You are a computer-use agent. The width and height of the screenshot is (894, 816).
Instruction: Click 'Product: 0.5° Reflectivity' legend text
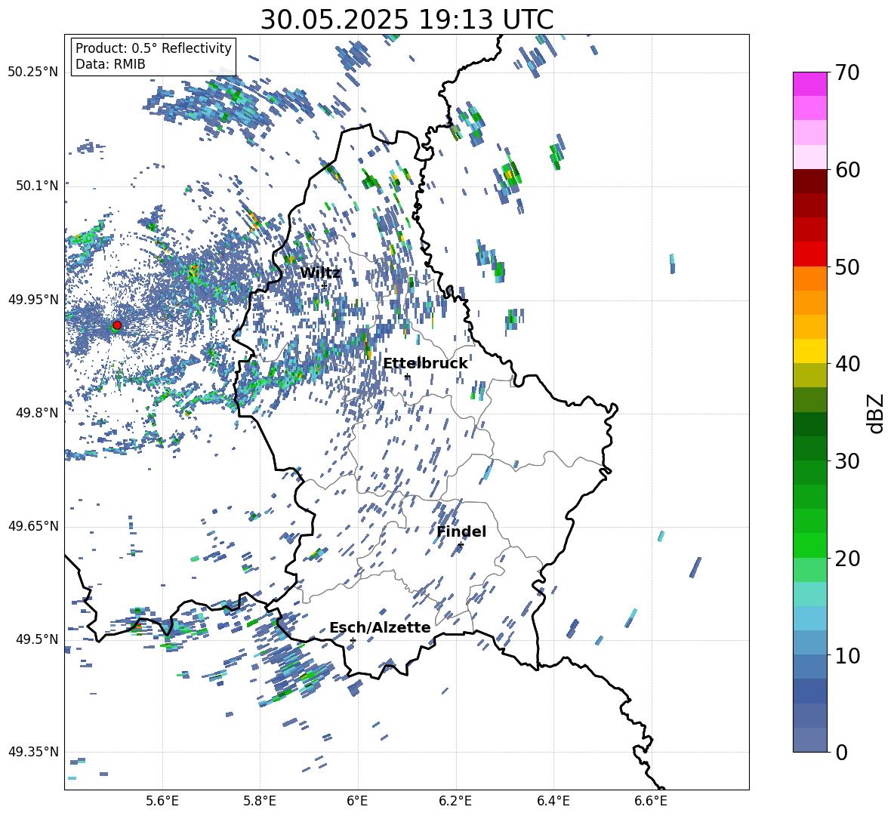click(x=153, y=48)
